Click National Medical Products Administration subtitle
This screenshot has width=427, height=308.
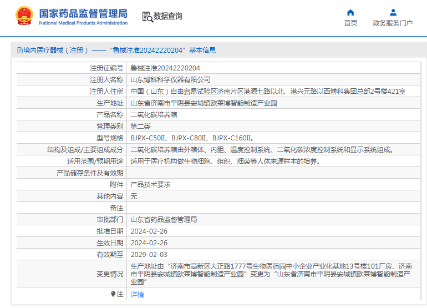point(83,23)
